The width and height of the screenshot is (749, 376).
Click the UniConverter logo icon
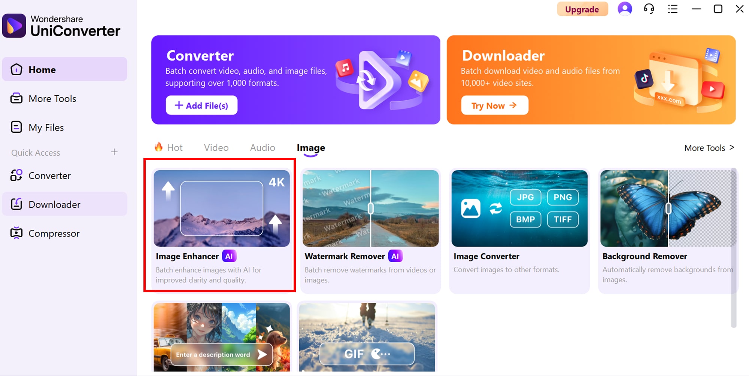tap(14, 26)
